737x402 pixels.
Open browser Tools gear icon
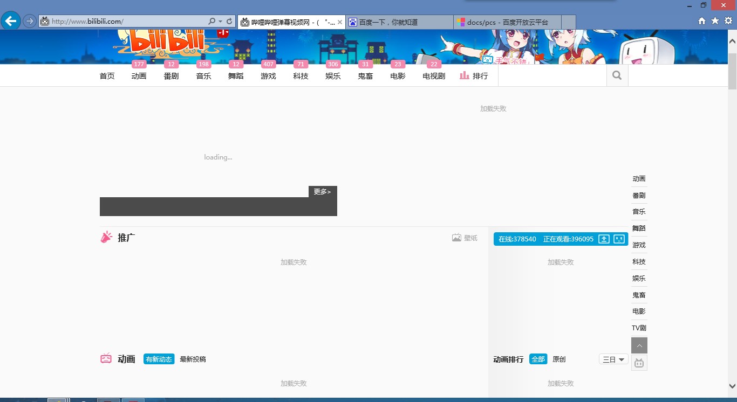click(728, 21)
